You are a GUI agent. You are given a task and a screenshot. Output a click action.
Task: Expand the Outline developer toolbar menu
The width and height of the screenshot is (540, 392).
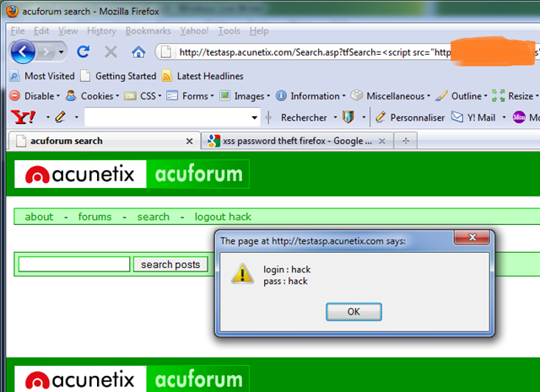pyautogui.click(x=462, y=96)
